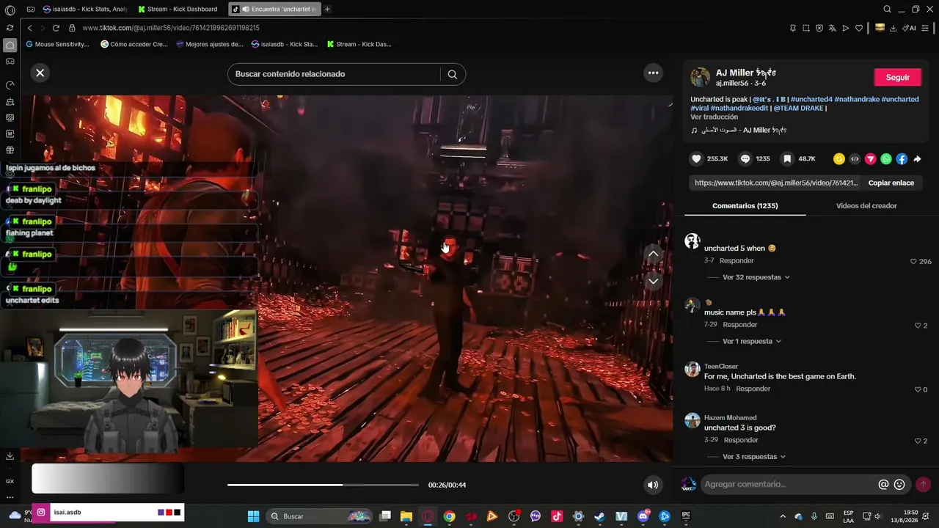939x528 pixels.
Task: Switch to the isaiasdb Kick Stats browser tab
Action: click(x=84, y=9)
